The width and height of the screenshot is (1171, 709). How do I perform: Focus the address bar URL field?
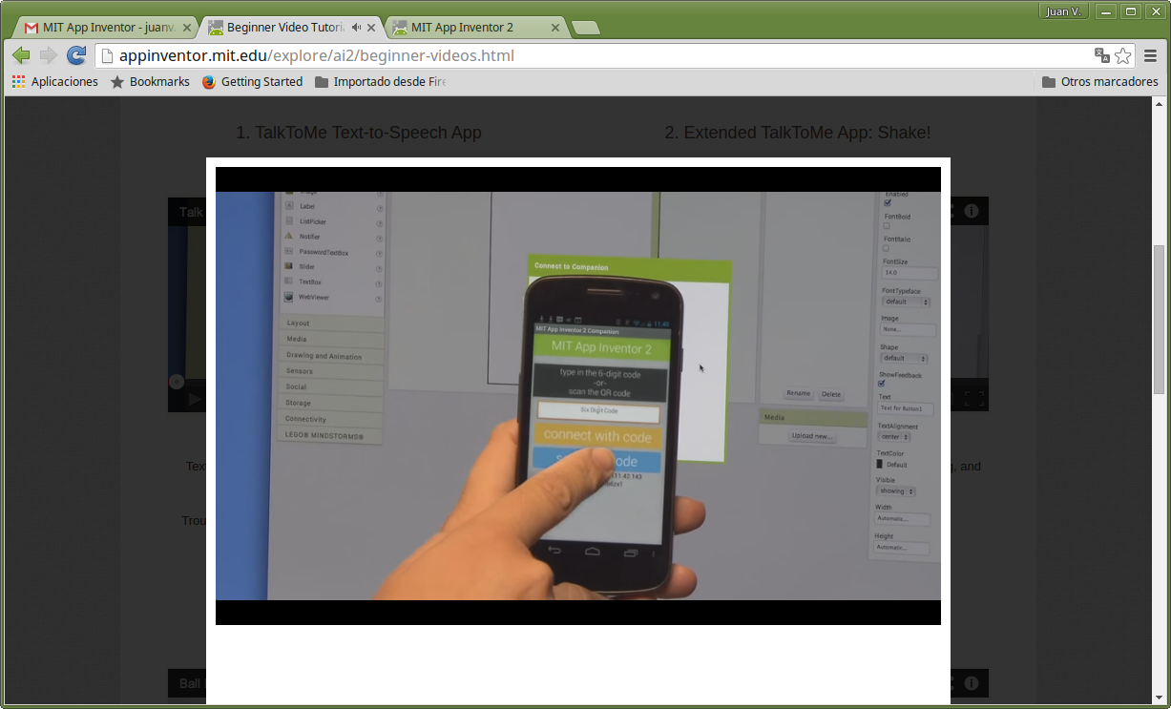pos(592,55)
